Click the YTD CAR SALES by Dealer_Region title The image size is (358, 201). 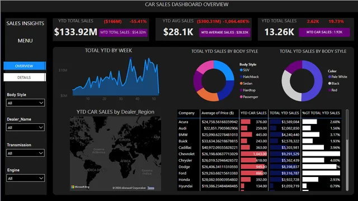point(115,112)
